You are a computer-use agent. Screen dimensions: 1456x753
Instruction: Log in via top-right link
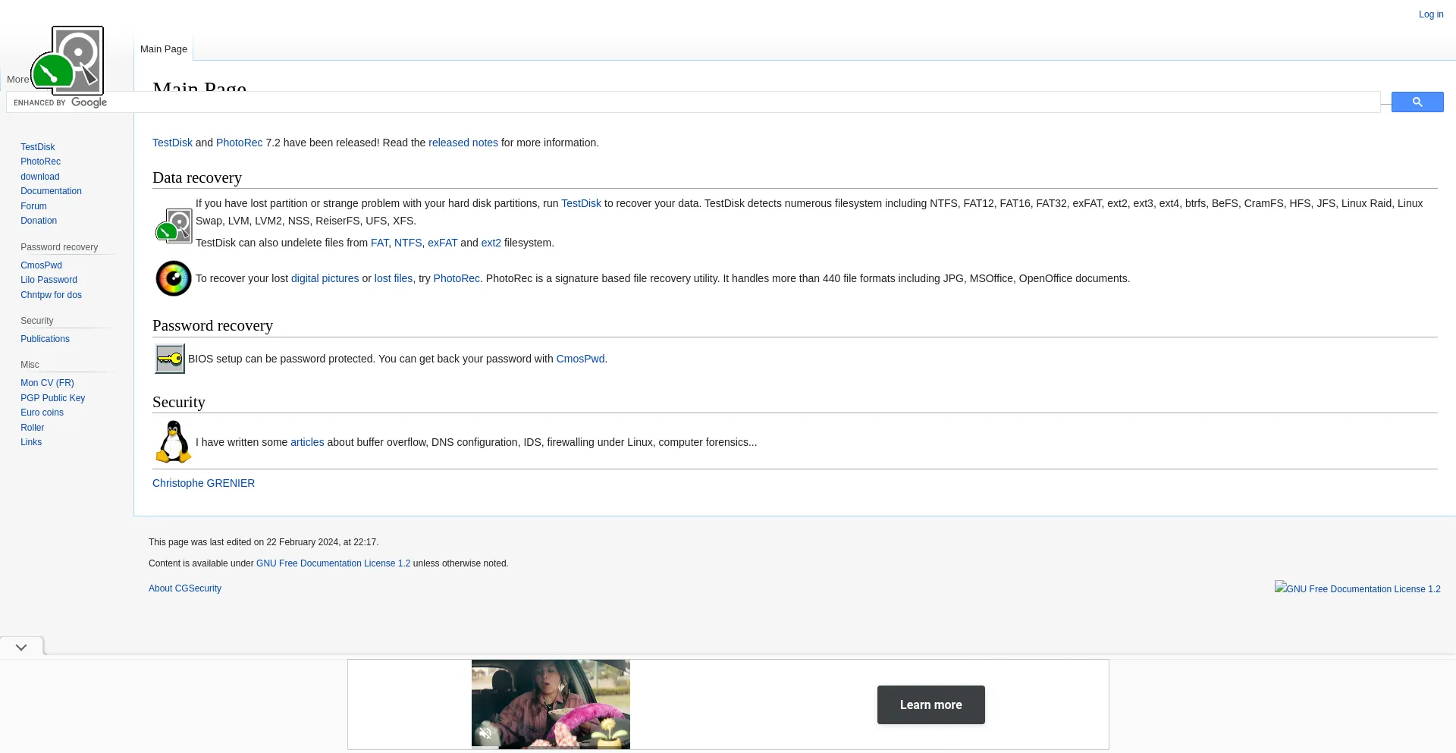pyautogui.click(x=1431, y=14)
